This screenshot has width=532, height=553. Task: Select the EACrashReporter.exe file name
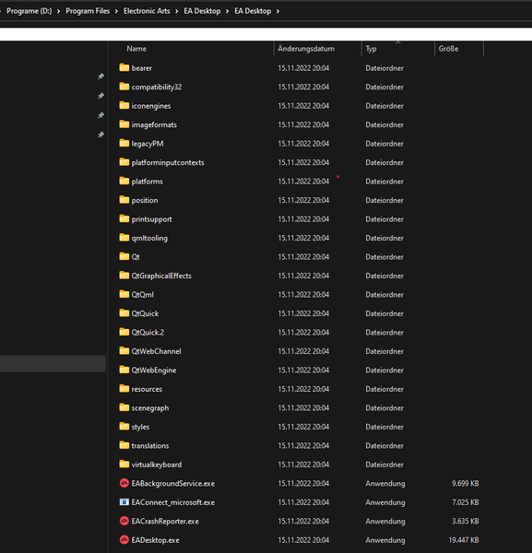click(165, 522)
